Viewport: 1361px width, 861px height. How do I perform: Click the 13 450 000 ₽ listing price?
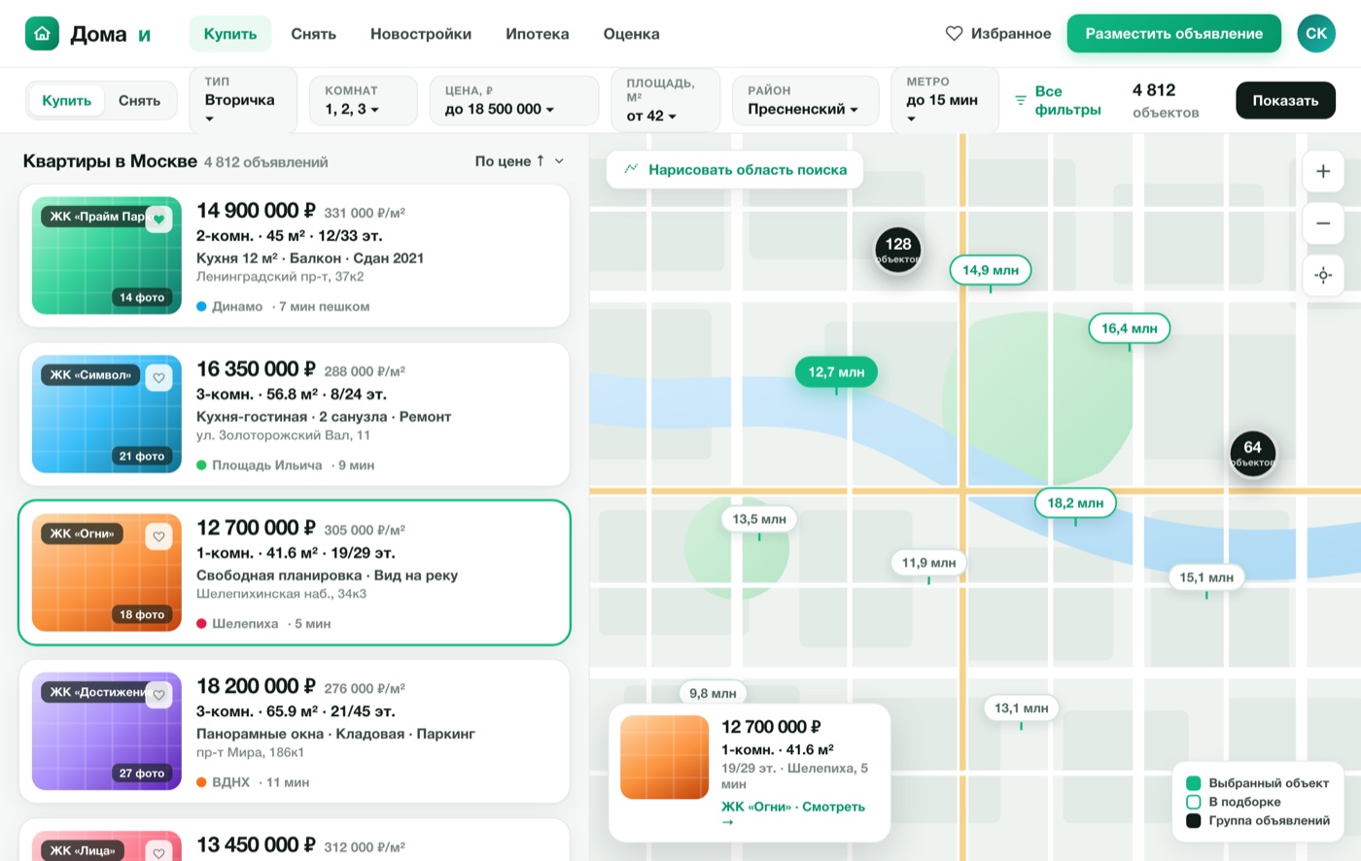(256, 844)
